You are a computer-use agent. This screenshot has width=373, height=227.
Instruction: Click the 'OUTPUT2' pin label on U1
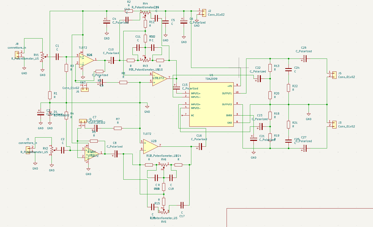(227, 104)
